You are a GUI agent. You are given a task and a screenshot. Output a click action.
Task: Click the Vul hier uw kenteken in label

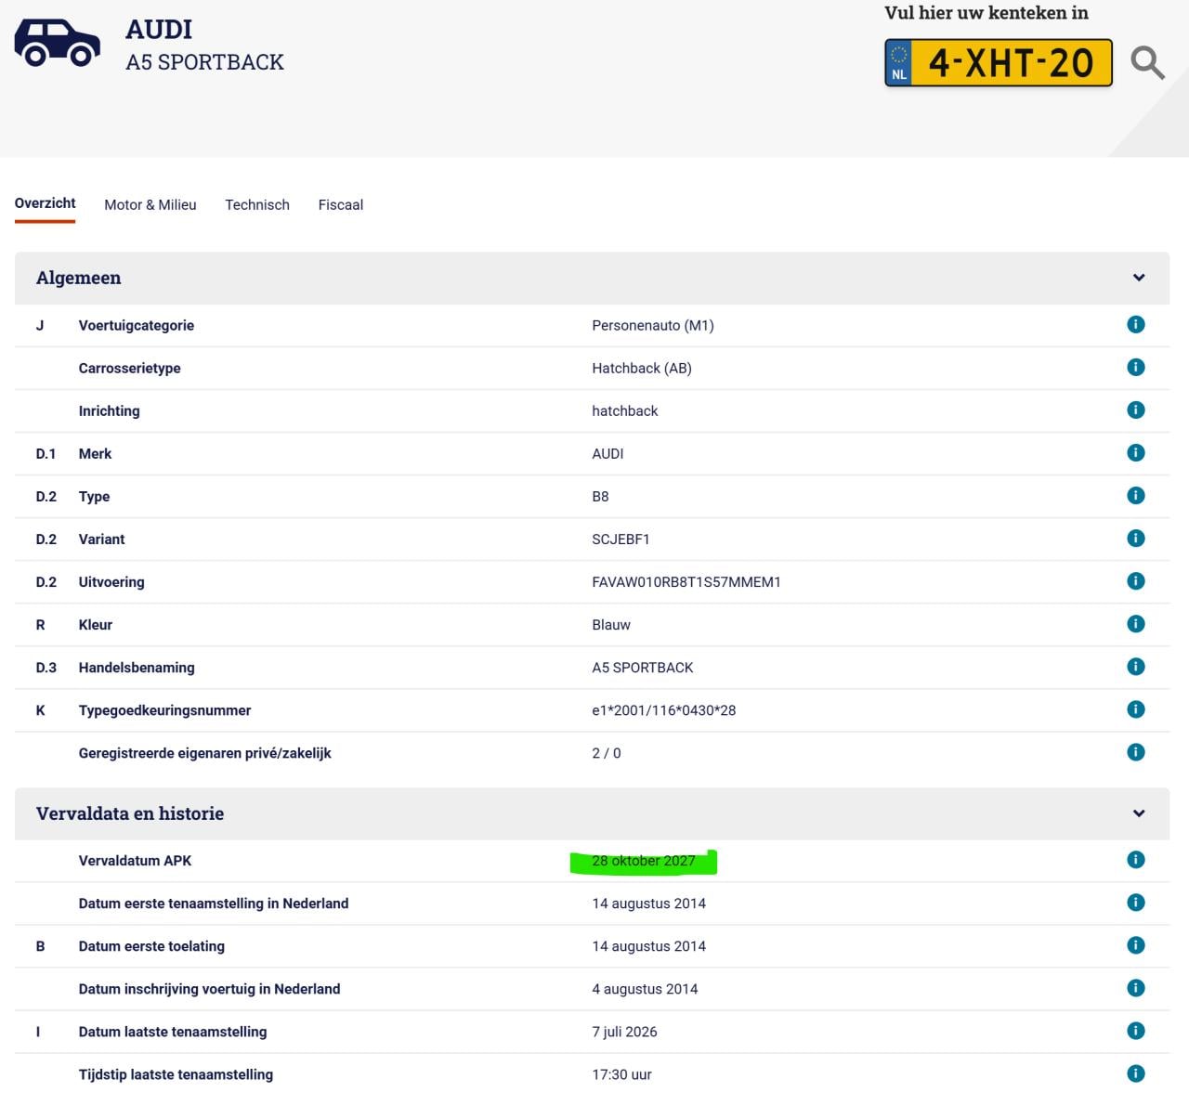[x=986, y=13]
